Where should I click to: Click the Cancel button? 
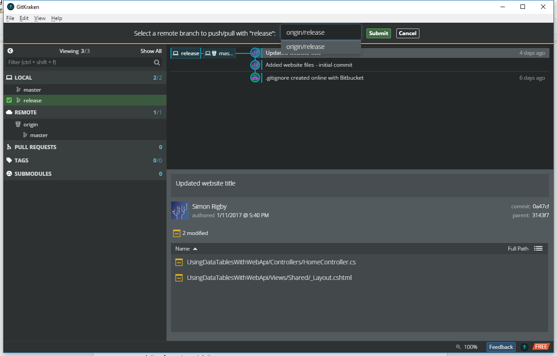[x=407, y=33]
